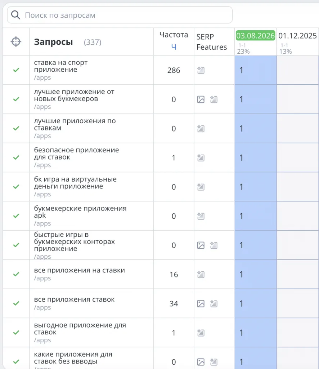The width and height of the screenshot is (319, 369).
Task: Click AI snippet icon for "букмекерские приложения apk"
Action: [201, 216]
